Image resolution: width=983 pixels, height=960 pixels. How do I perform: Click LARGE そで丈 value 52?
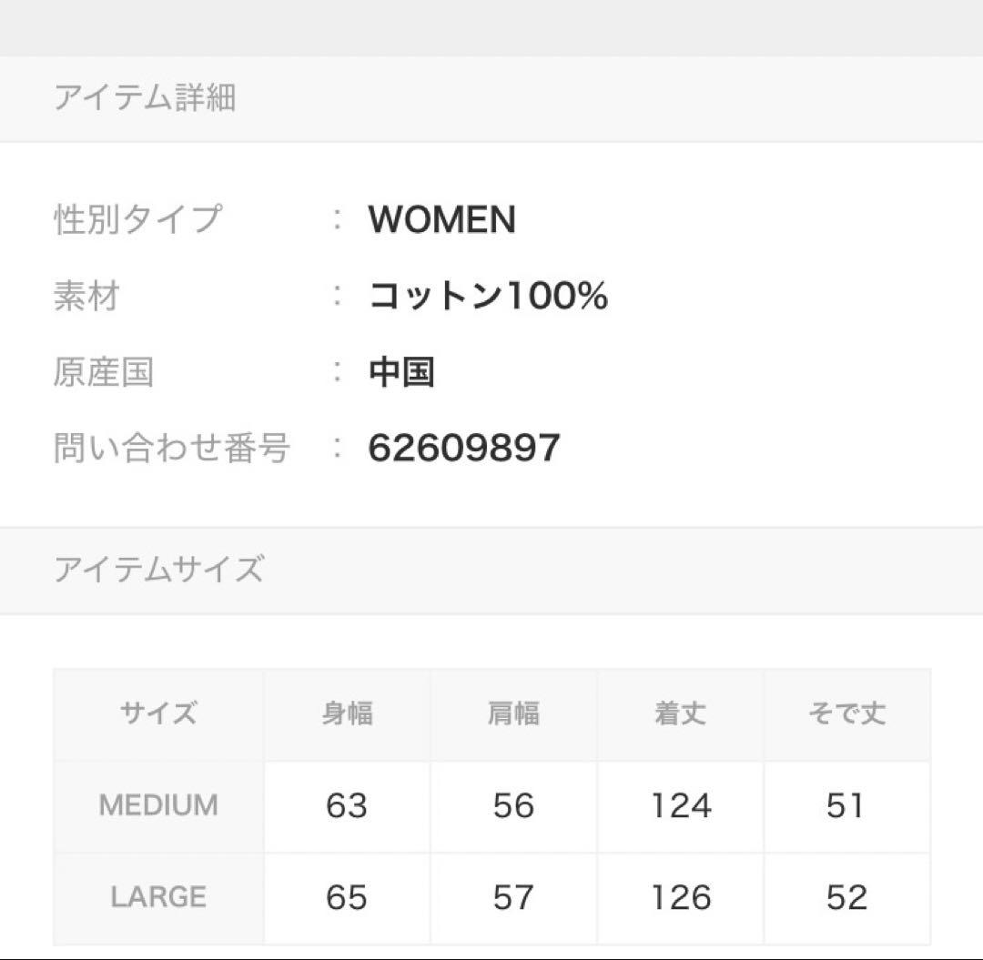point(847,896)
